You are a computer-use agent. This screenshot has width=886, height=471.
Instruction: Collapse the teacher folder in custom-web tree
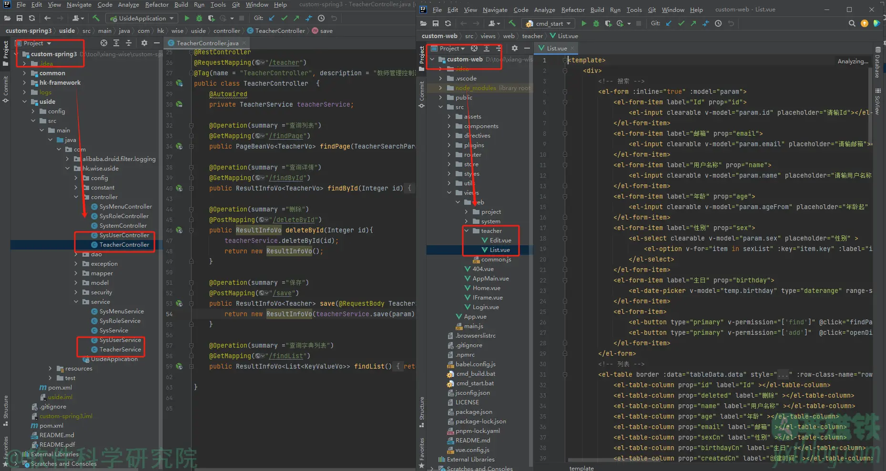[467, 231]
